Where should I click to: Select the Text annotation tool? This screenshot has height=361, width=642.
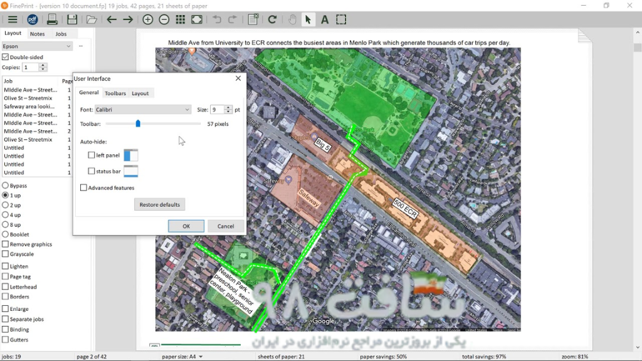[325, 19]
